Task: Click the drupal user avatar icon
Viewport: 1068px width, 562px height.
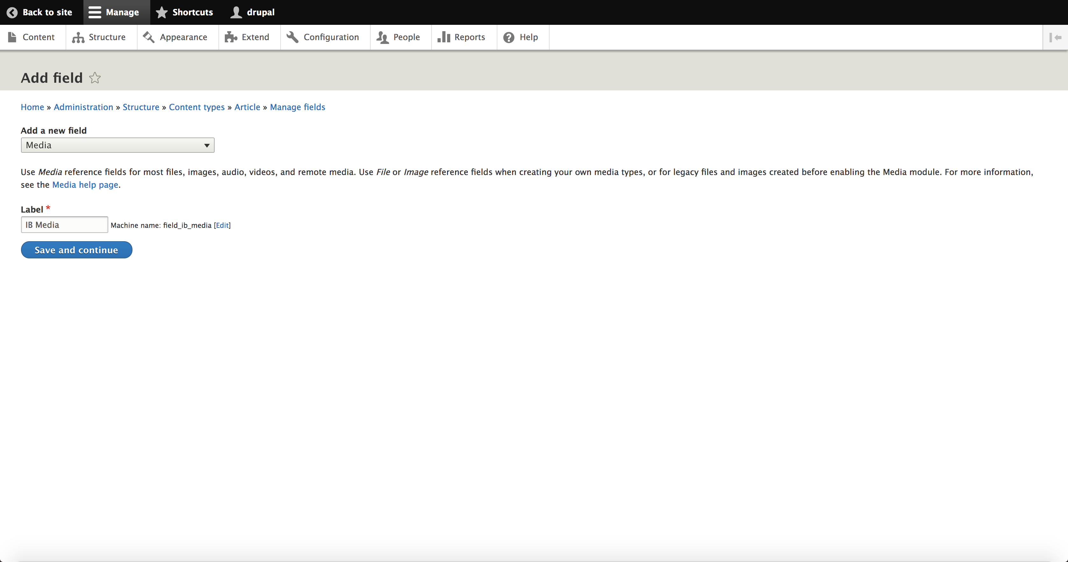Action: (236, 12)
